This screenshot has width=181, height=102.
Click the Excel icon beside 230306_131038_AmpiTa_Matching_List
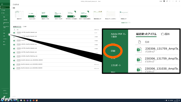(14, 57)
